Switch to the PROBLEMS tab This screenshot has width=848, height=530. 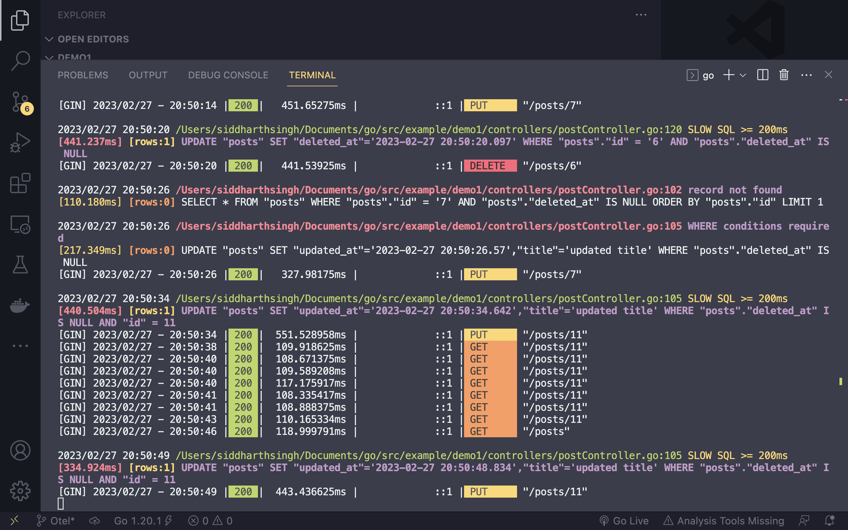[x=83, y=75]
